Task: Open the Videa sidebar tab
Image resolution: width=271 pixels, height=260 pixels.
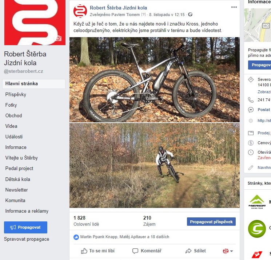Action: [11, 126]
